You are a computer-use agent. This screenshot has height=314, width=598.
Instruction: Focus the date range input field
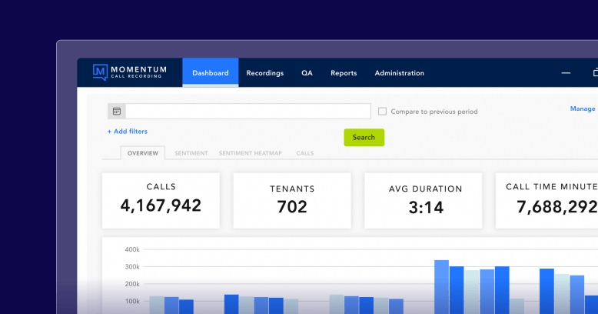(248, 111)
